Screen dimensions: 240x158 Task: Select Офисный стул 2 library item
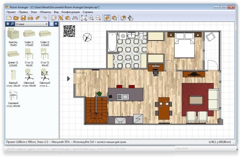[45, 78]
